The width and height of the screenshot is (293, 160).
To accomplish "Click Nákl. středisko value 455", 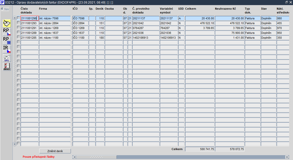I will click(283, 23).
